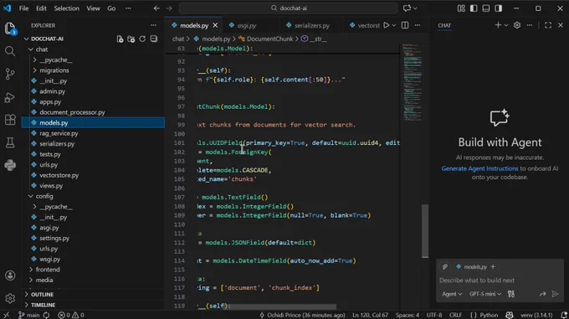Click CRLF line ending selector

click(455, 315)
